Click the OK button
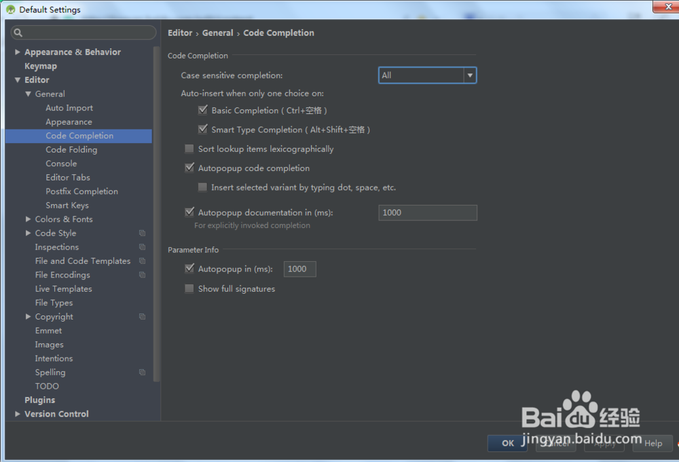This screenshot has width=679, height=462. click(x=507, y=443)
